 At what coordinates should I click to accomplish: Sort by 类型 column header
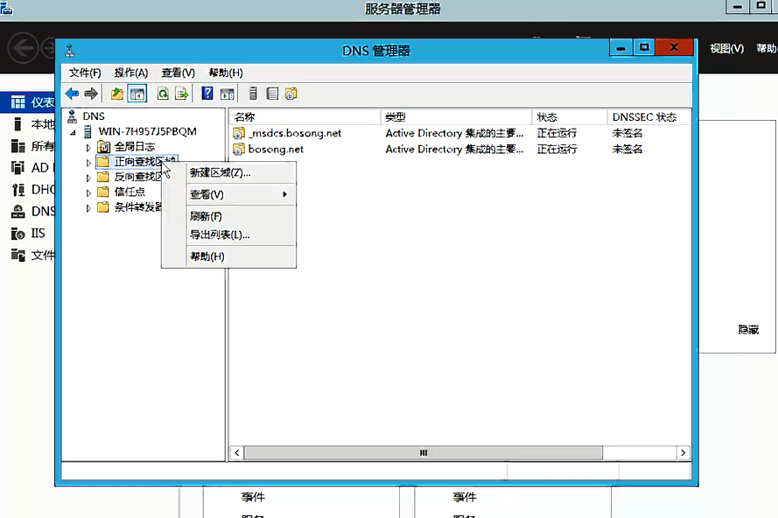457,117
